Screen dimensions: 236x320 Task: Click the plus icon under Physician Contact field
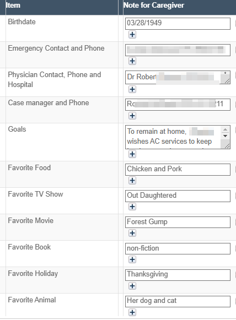coord(132,89)
